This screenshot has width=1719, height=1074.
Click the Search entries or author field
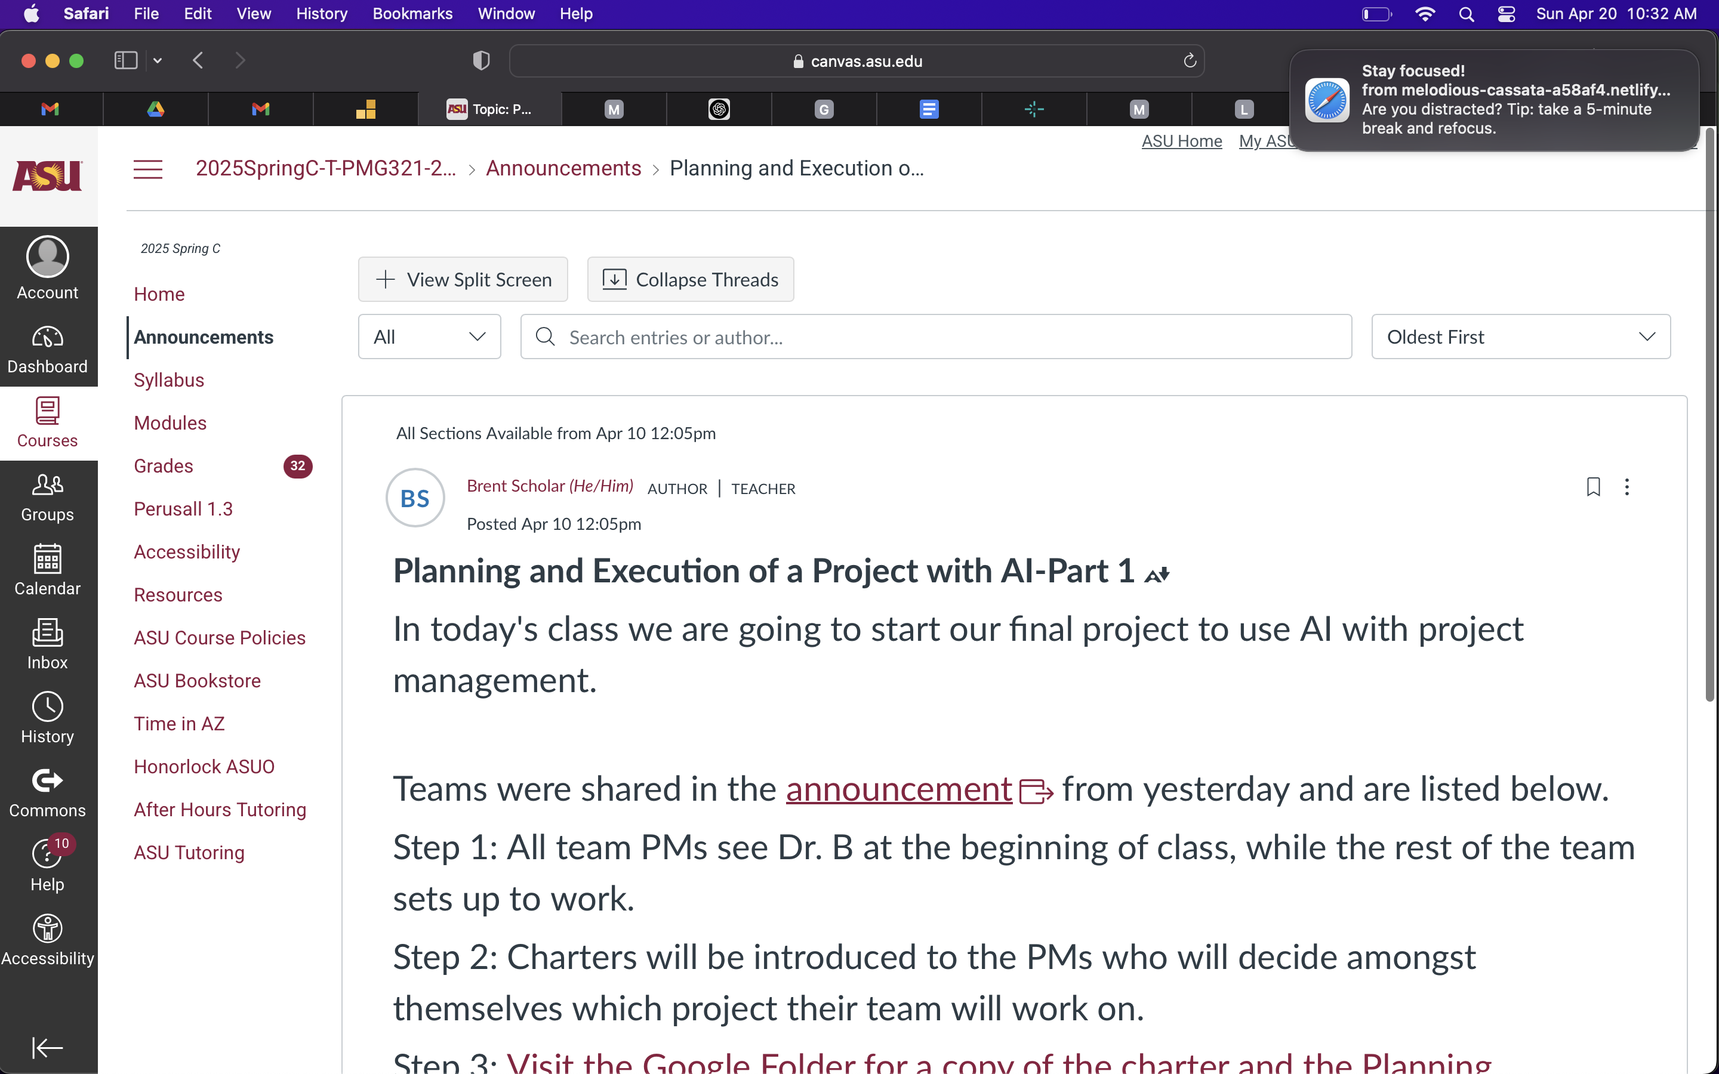[935, 337]
